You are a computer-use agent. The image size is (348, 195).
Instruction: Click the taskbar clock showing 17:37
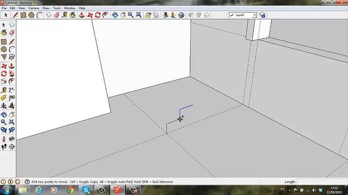click(x=334, y=190)
